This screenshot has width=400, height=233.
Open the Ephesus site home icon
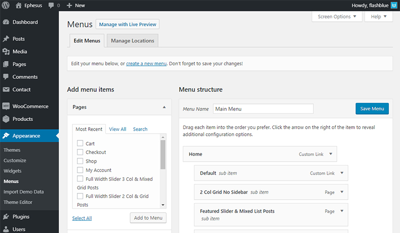18,6
